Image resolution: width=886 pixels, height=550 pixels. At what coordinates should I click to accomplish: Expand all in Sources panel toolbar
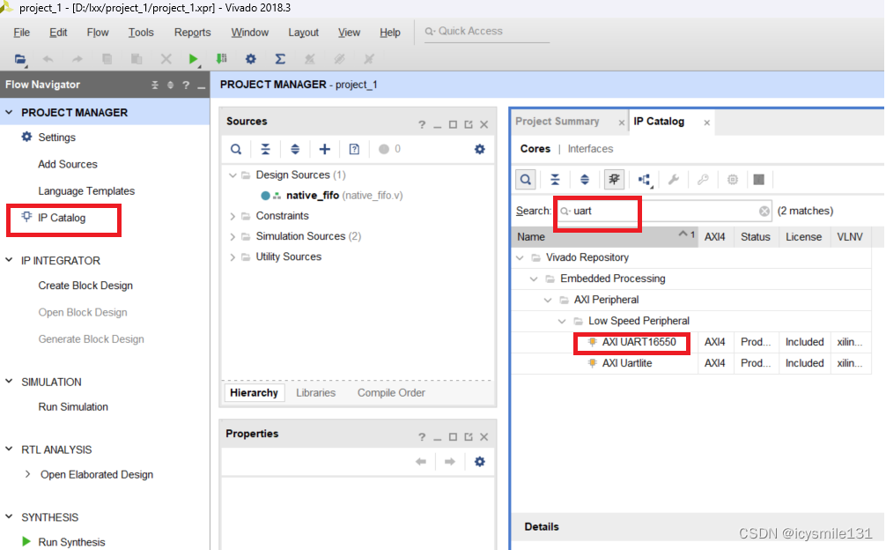pos(295,149)
